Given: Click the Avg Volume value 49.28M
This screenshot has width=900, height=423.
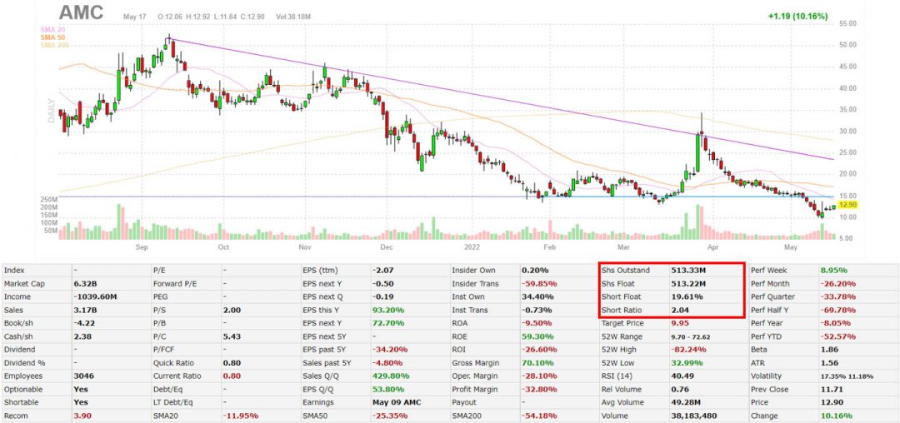Looking at the screenshot, I should point(685,402).
